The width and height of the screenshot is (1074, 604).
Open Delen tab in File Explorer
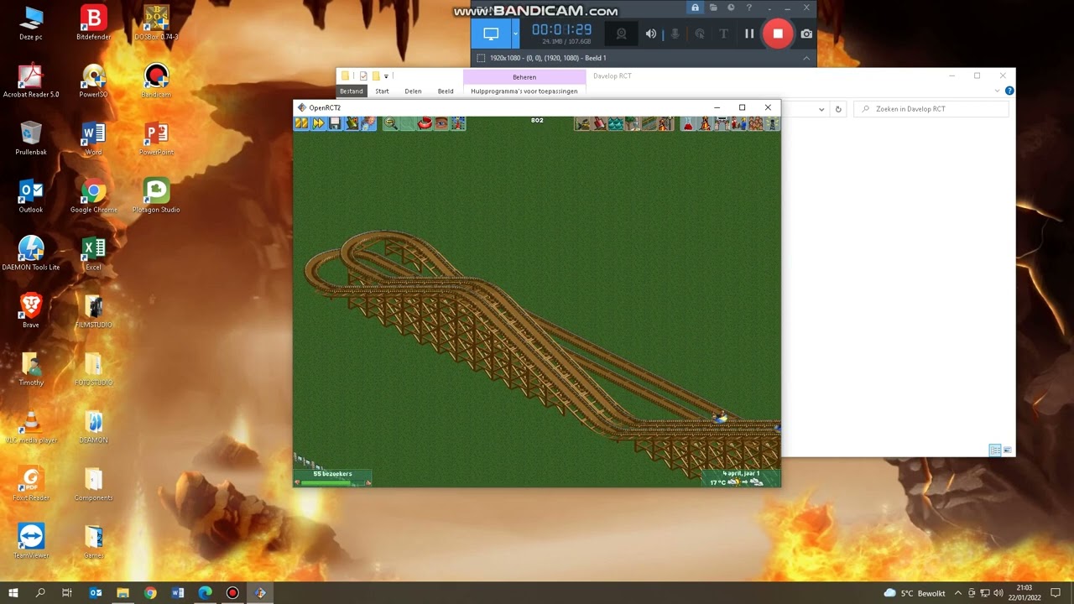413,91
